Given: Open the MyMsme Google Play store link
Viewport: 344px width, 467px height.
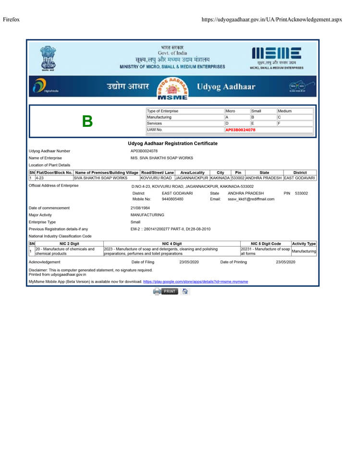Looking at the screenshot, I should (x=196, y=282).
